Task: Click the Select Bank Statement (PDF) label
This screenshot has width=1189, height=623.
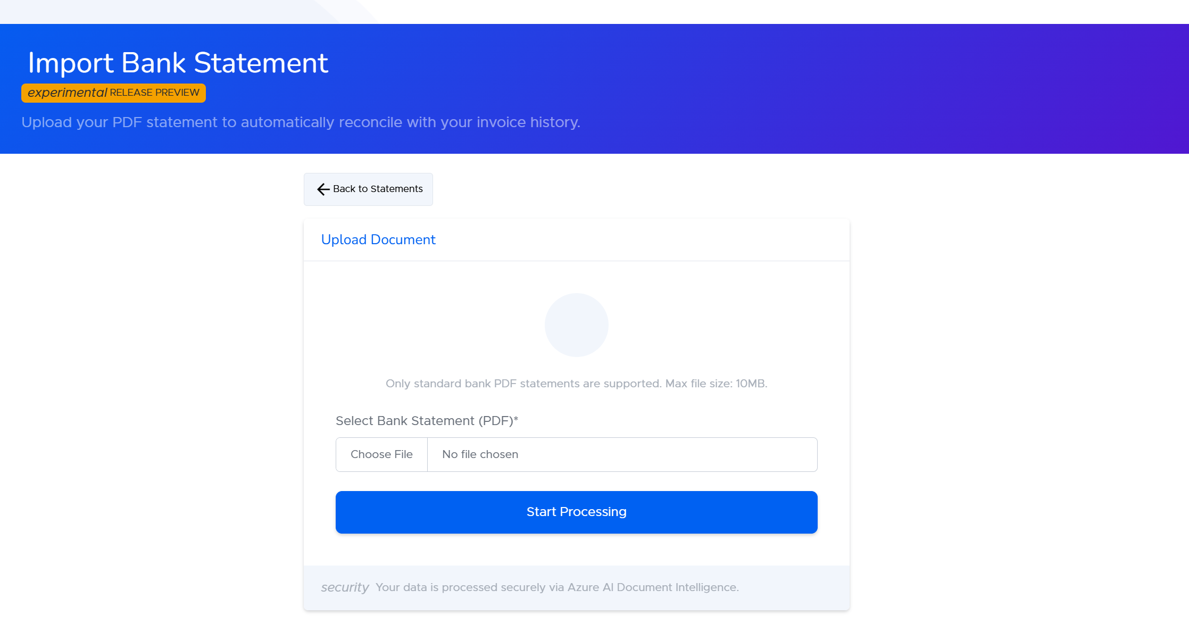Action: pos(427,420)
